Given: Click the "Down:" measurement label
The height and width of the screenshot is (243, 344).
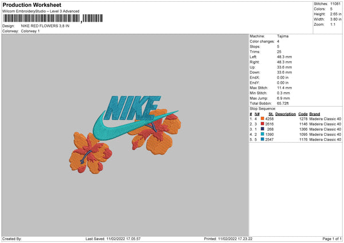Looking at the screenshot, I should (x=255, y=72).
